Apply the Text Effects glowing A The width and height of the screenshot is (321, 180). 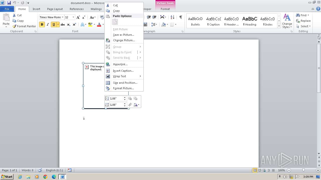tap(82, 24)
